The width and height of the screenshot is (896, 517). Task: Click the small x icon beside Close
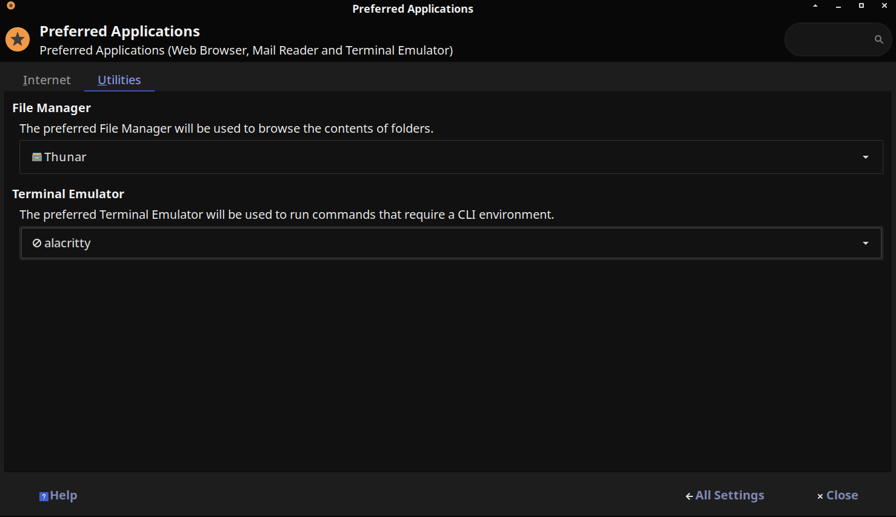pos(820,496)
